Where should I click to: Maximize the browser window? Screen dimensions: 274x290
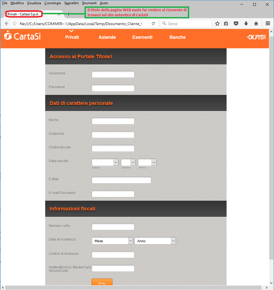(x=254, y=4)
